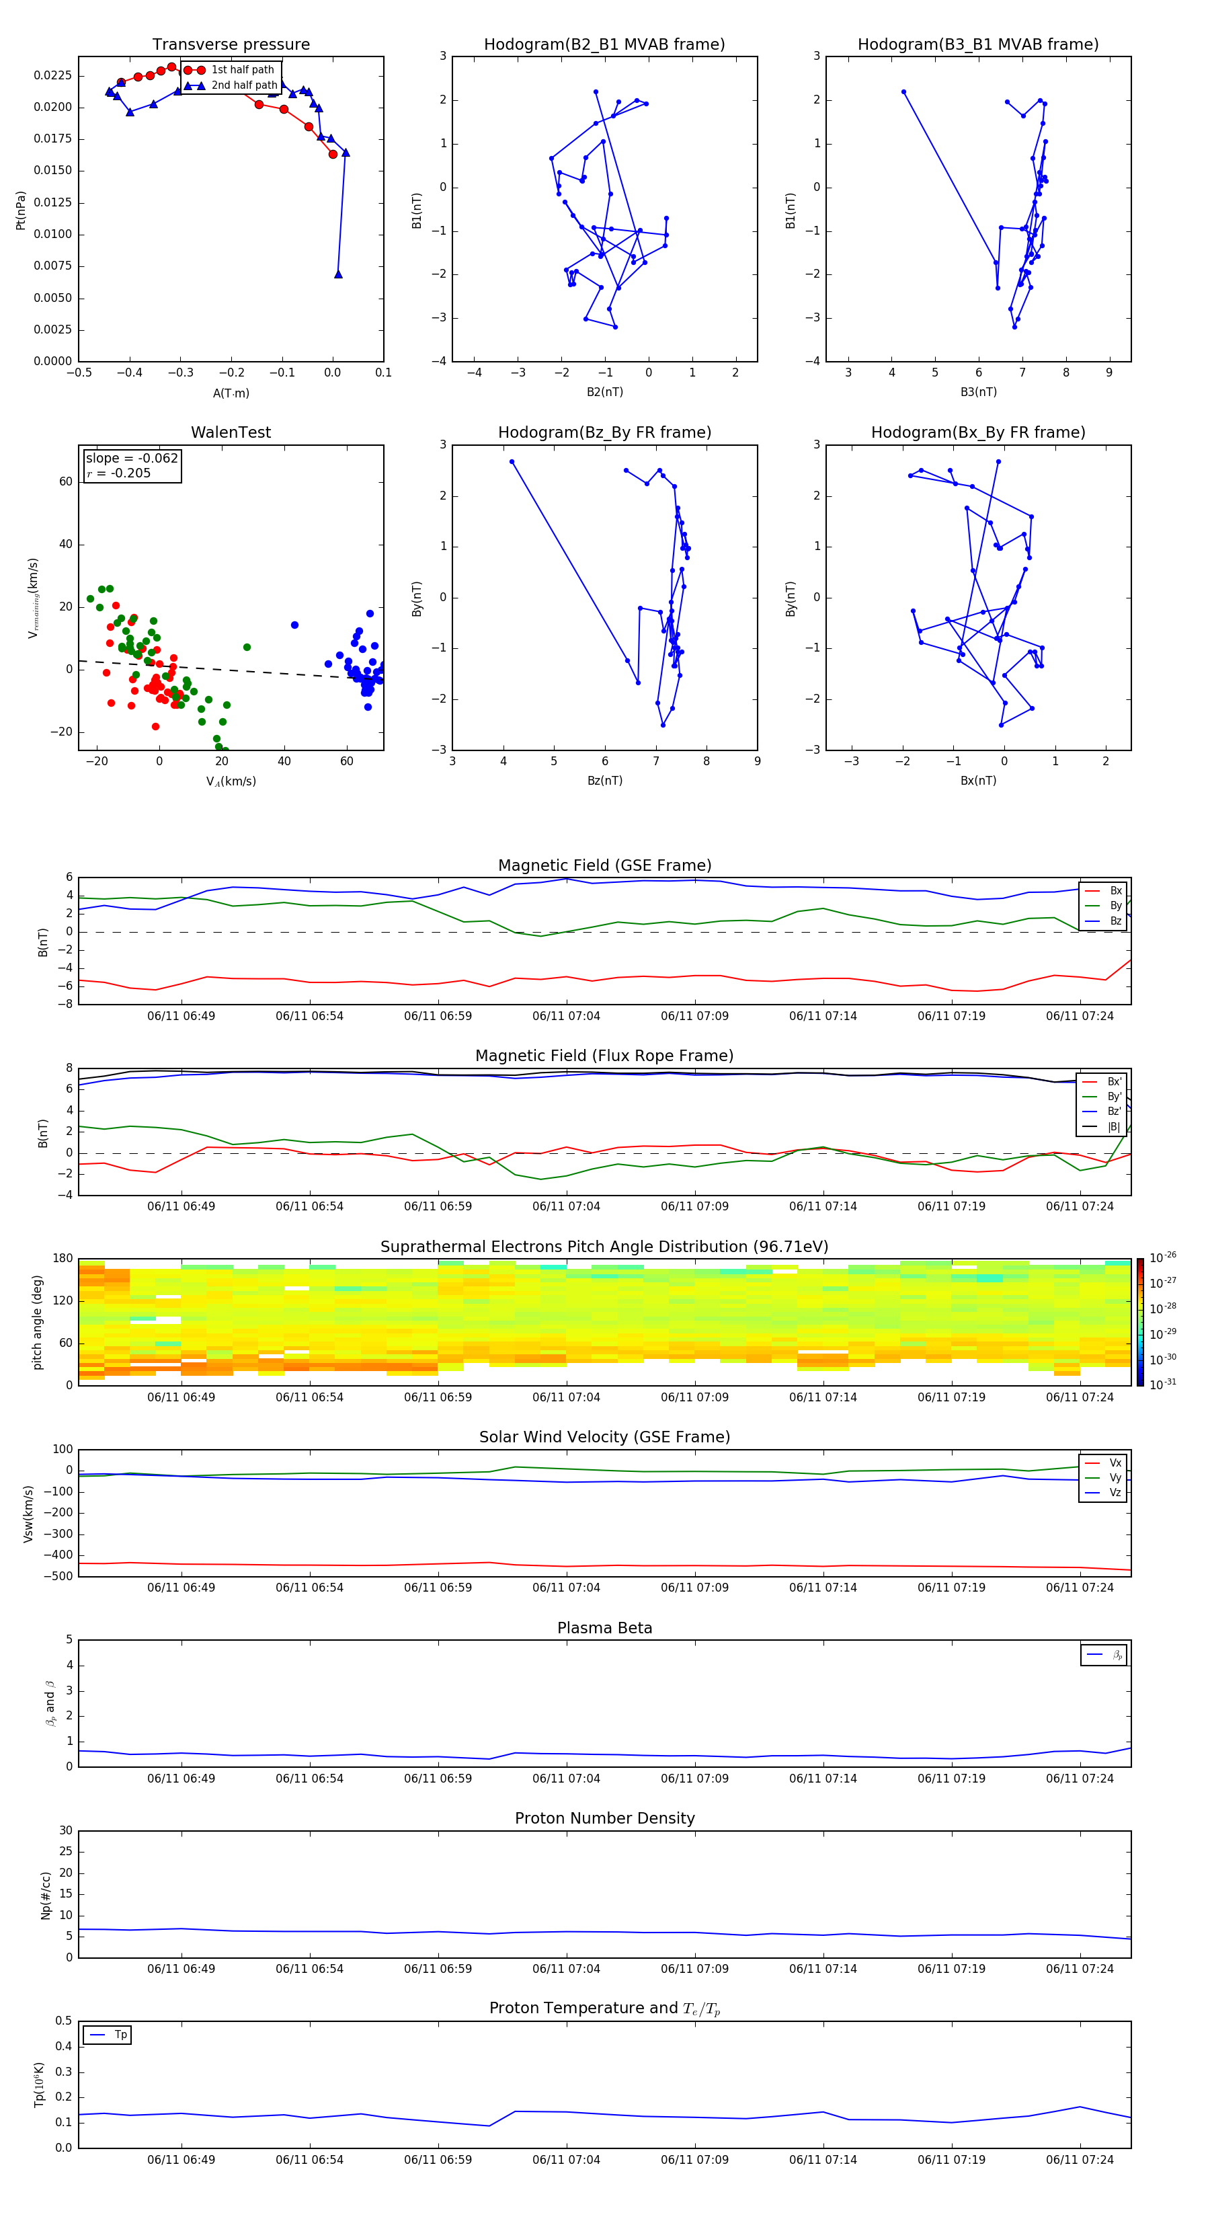The image size is (1210, 2219).
Task: Click the 'Hodogram(Bx_By FR frame)' title
Action: pyautogui.click(x=978, y=432)
